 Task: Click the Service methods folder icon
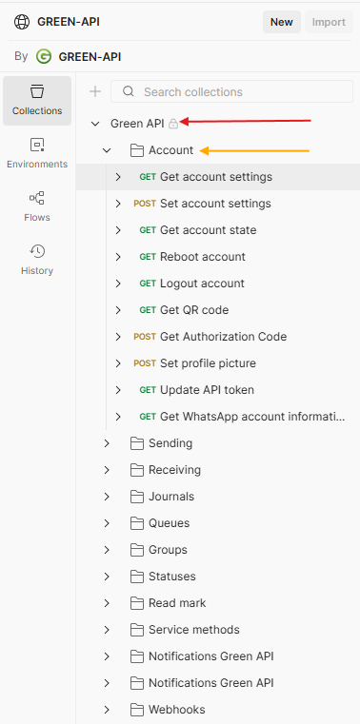coord(137,630)
